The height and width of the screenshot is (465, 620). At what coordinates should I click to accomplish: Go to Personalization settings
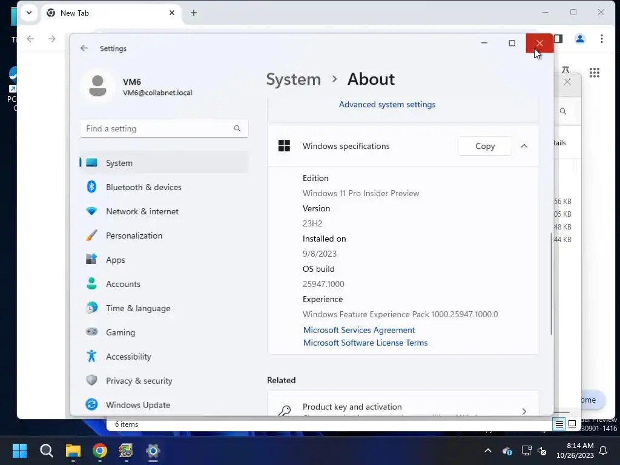click(x=163, y=236)
